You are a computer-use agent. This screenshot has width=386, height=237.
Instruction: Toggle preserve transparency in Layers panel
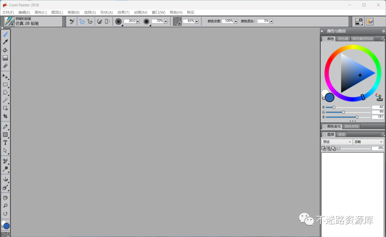[x=323, y=148]
